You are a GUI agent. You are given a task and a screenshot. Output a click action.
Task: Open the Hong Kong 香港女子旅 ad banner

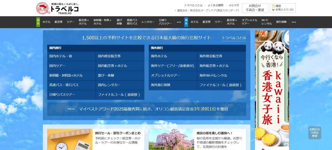272,90
